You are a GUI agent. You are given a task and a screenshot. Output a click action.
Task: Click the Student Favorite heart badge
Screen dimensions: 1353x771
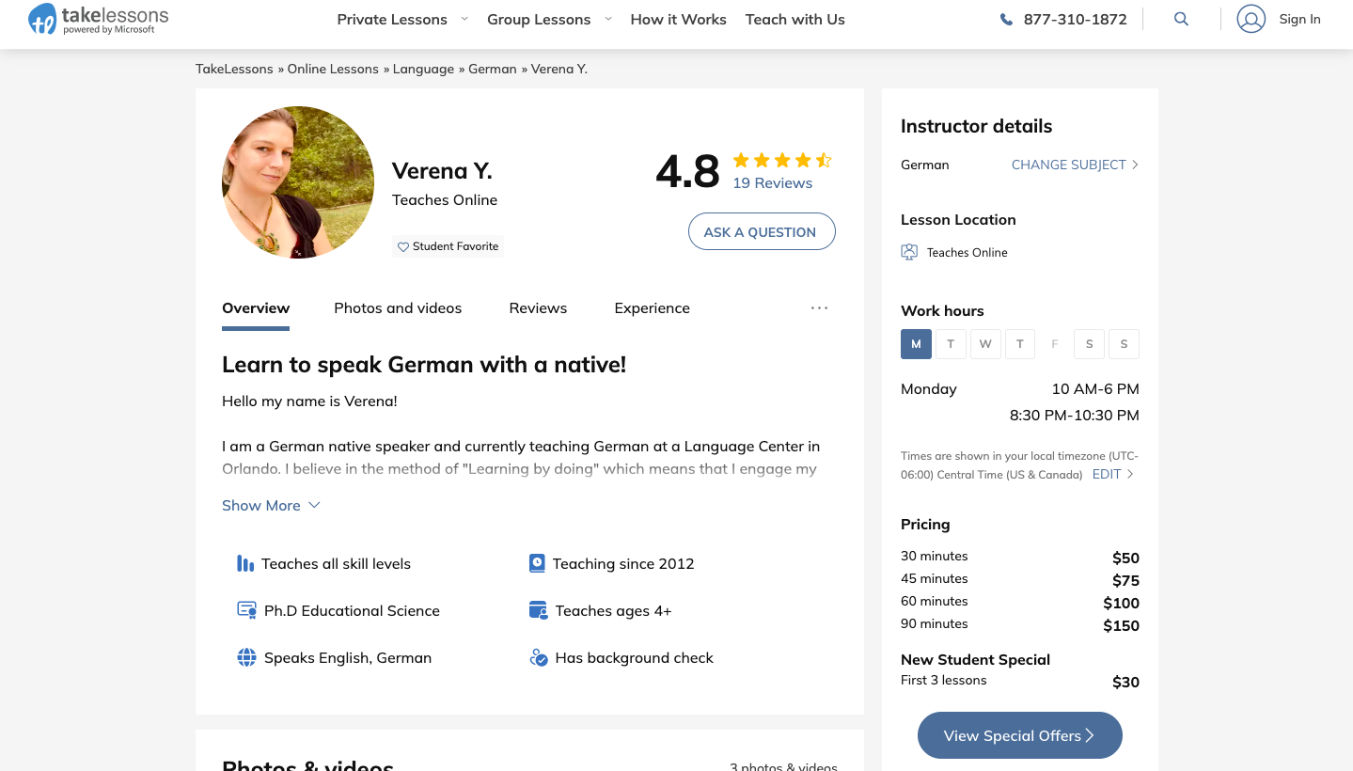click(x=448, y=246)
